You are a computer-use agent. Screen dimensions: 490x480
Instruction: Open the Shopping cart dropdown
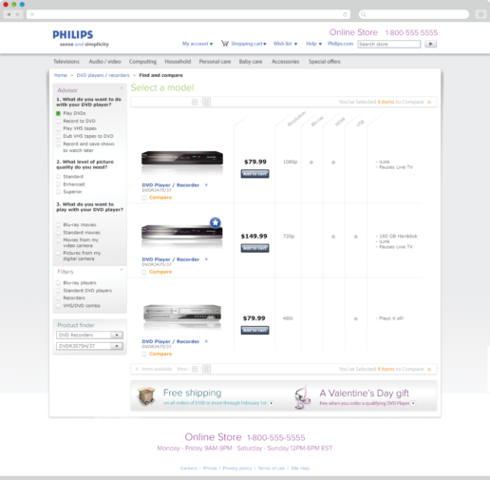[x=249, y=44]
